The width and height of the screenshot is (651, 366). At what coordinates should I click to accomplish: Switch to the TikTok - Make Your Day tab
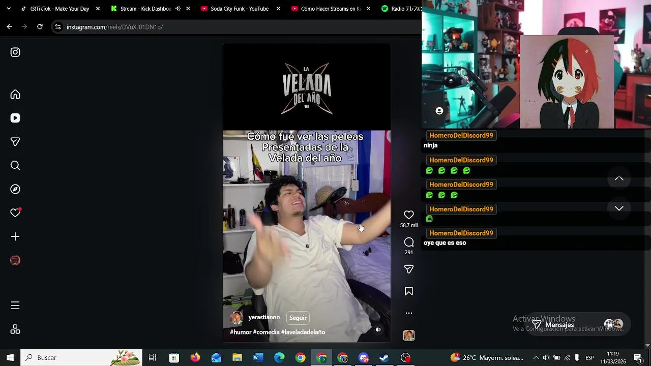click(60, 9)
